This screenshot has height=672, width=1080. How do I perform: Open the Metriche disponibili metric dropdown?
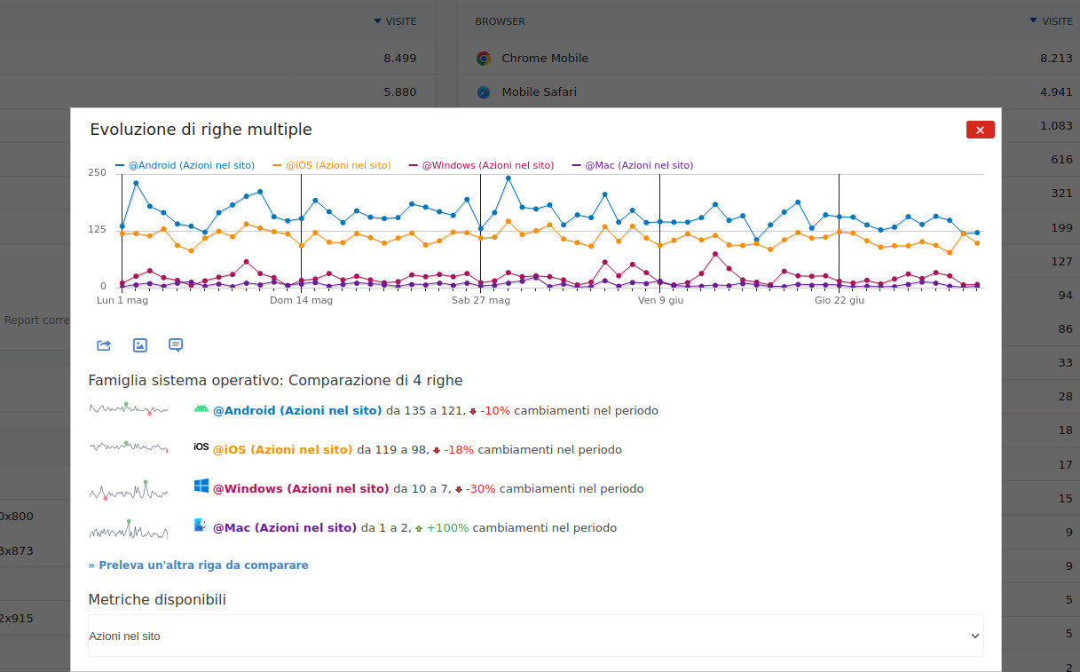click(535, 636)
